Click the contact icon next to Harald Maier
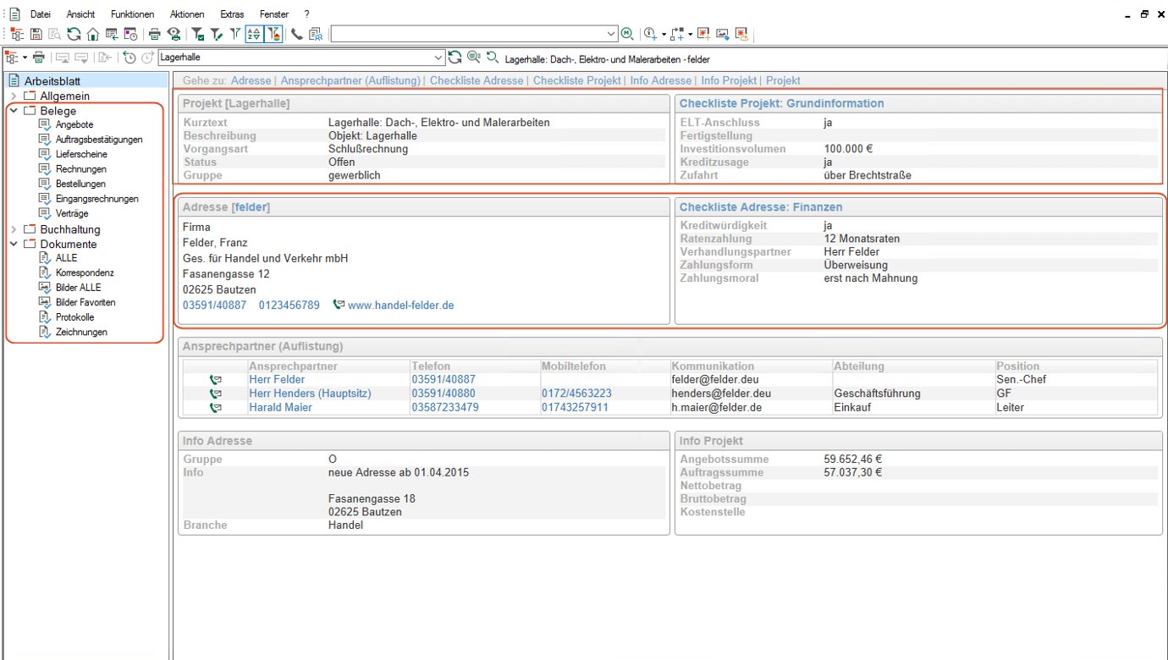This screenshot has width=1168, height=660. click(215, 408)
